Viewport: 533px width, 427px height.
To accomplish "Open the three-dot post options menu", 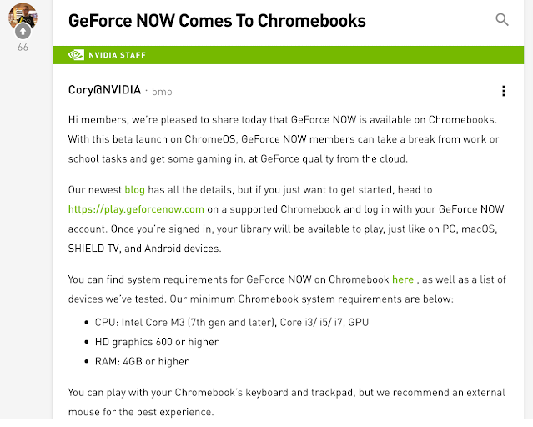I will pyautogui.click(x=504, y=91).
